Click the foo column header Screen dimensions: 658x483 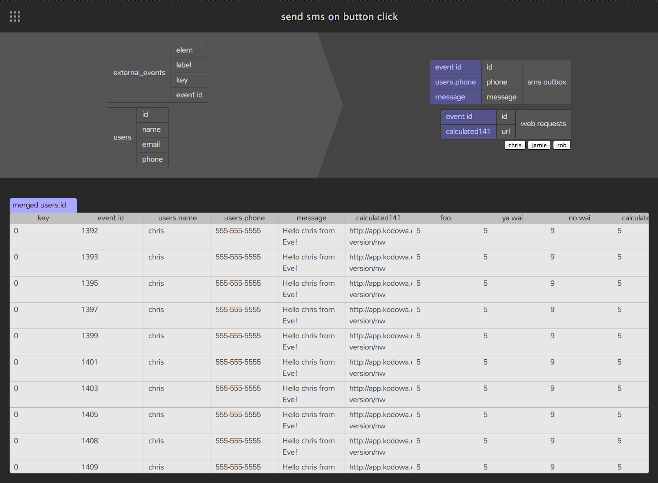tap(445, 218)
